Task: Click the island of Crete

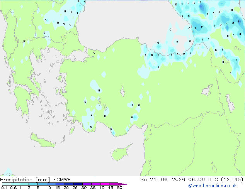Action: point(43,140)
